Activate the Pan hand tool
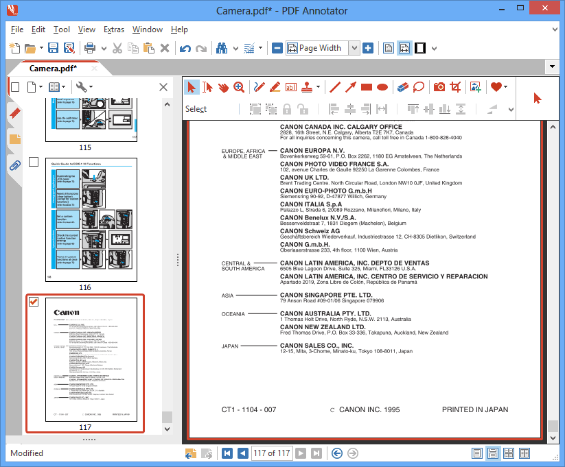 223,87
